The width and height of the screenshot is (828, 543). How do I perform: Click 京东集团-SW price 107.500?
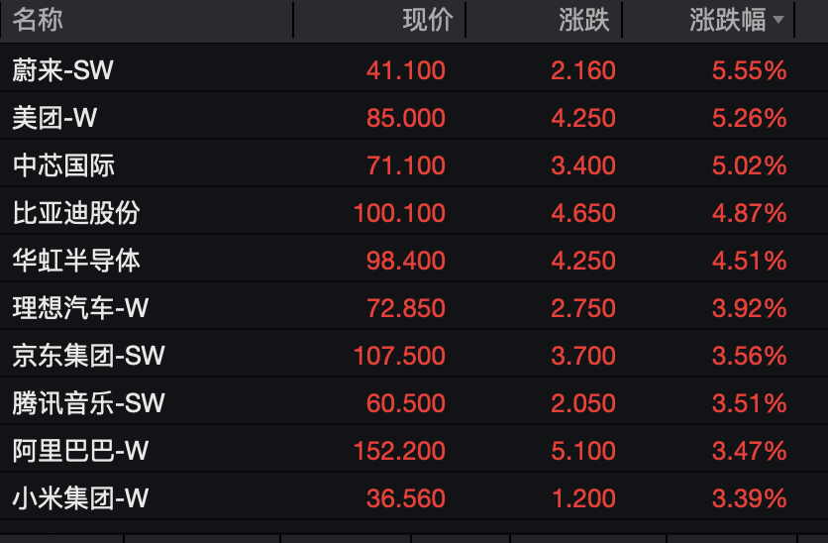[399, 356]
